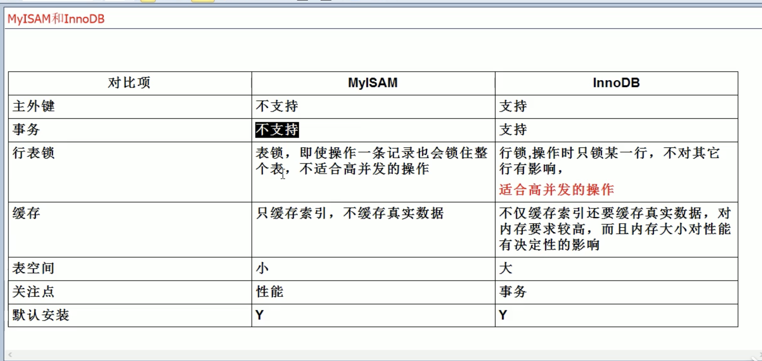Click the 'MyISAM' column header
Screen dimensions: 762x361
tap(373, 83)
